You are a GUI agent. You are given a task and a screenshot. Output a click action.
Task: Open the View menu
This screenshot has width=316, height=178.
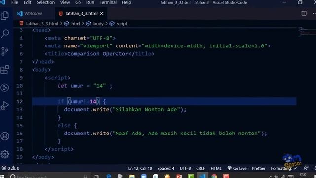pyautogui.click(x=65, y=2)
